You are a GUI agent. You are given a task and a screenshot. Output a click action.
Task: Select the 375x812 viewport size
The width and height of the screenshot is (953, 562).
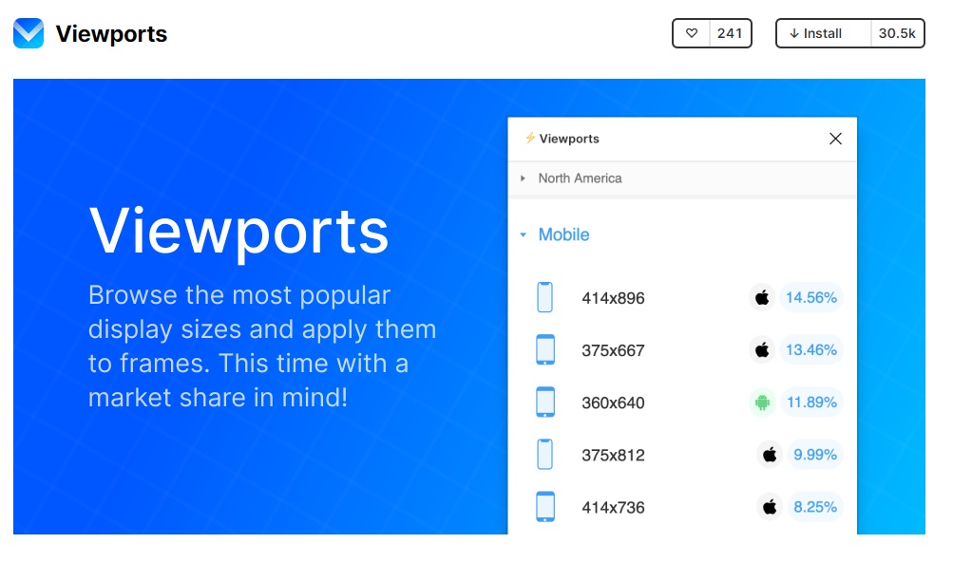tap(613, 455)
